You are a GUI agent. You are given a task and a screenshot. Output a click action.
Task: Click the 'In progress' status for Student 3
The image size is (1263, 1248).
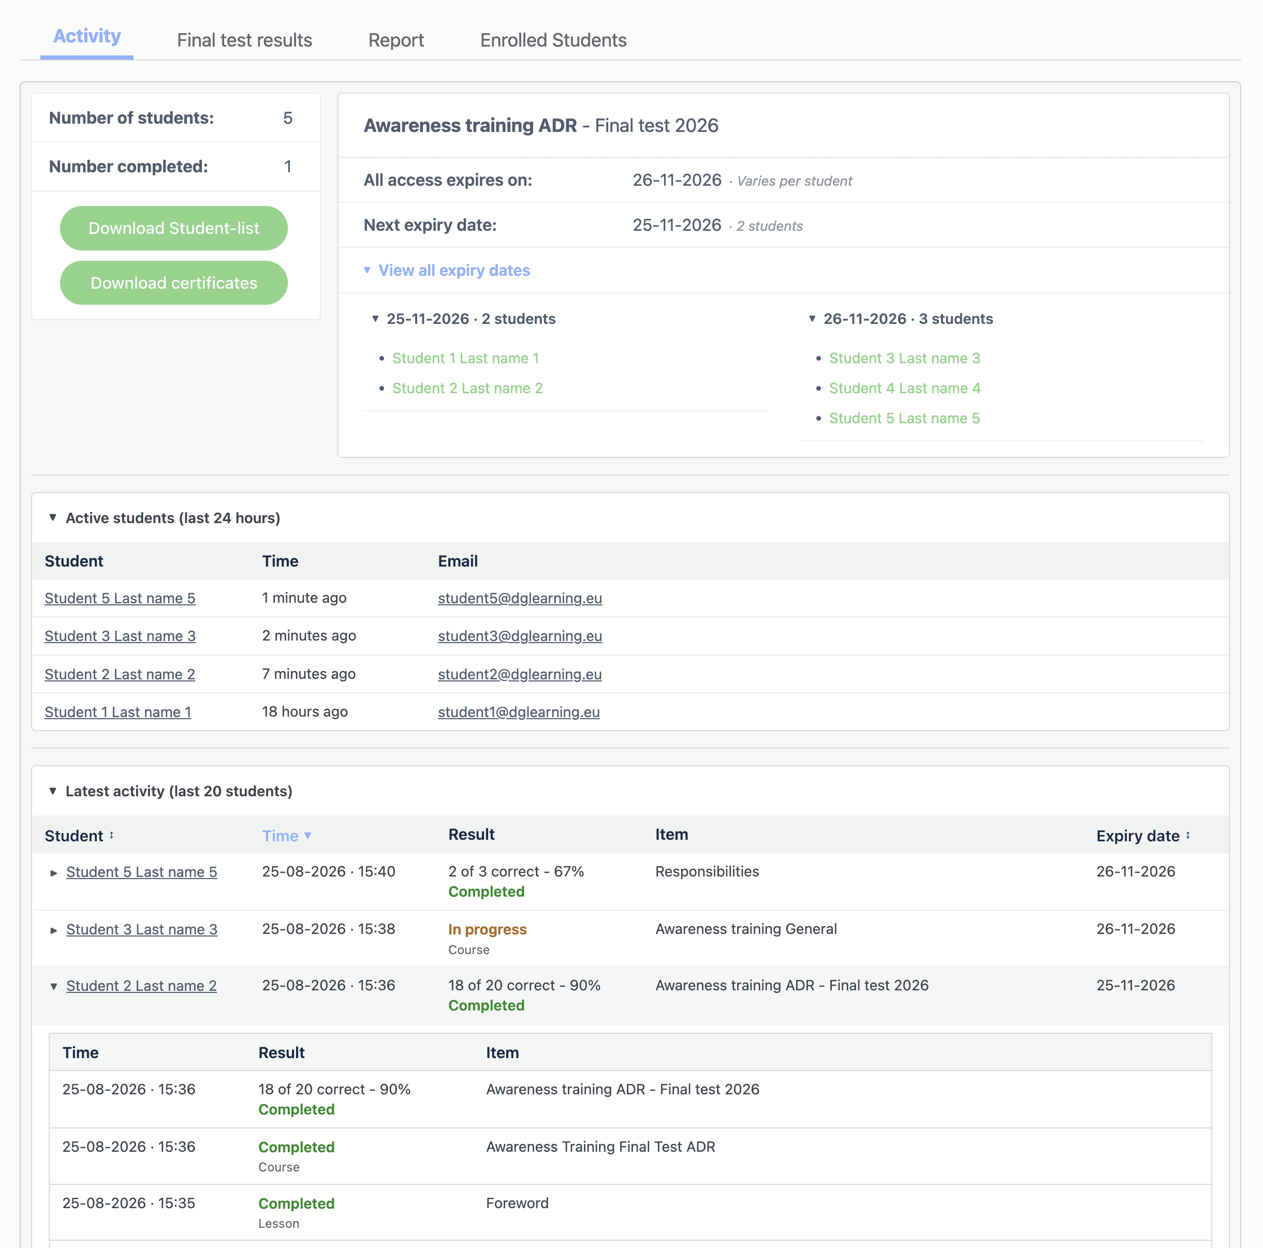click(487, 930)
